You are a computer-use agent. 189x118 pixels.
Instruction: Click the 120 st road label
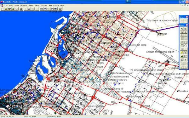[x=122, y=68]
